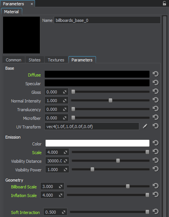Screen dimensions: 169x217
Task: Click the black material preview thumbnail
Action: point(21,35)
